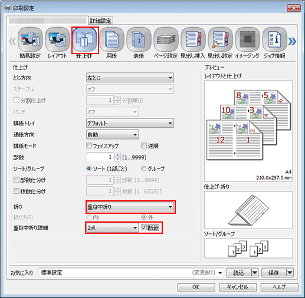The width and height of the screenshot is (305, 298).
Task: Open the お気に入り 標準設定 dropdown
Action: pyautogui.click(x=131, y=273)
